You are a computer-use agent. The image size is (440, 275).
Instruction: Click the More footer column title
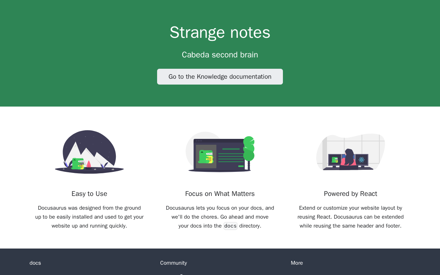coord(297,263)
